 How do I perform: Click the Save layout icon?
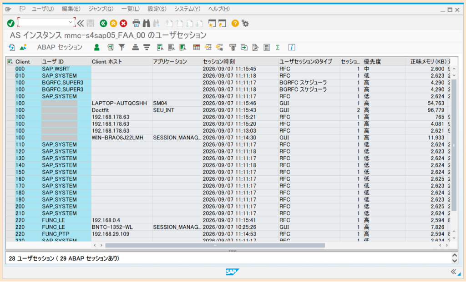(219, 47)
